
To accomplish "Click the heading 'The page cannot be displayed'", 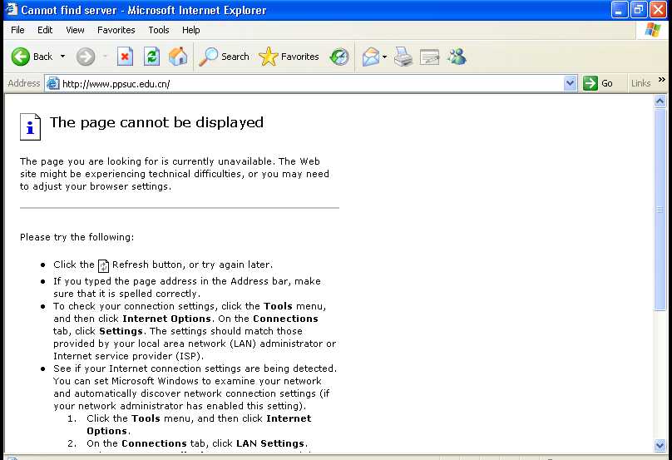I will pyautogui.click(x=156, y=122).
